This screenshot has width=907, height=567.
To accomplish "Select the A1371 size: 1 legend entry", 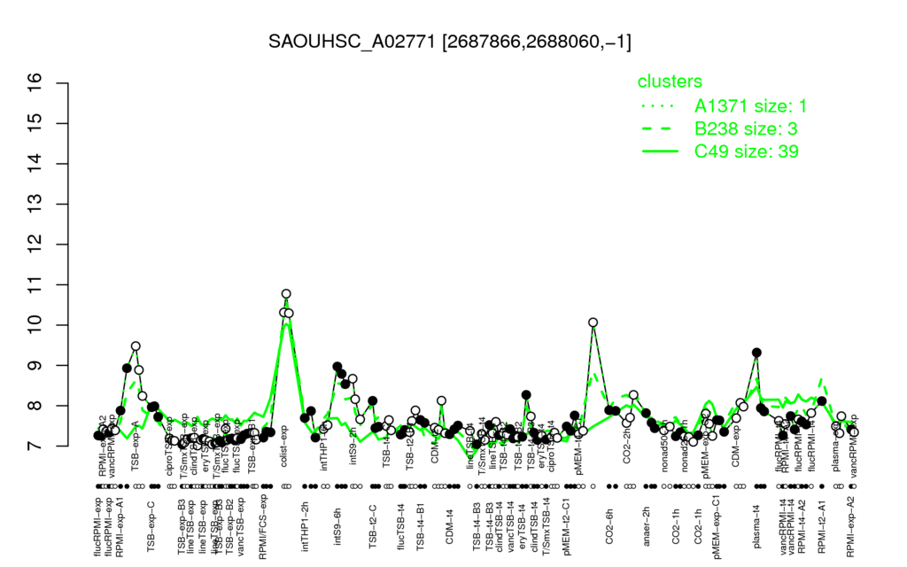I will coord(750,106).
